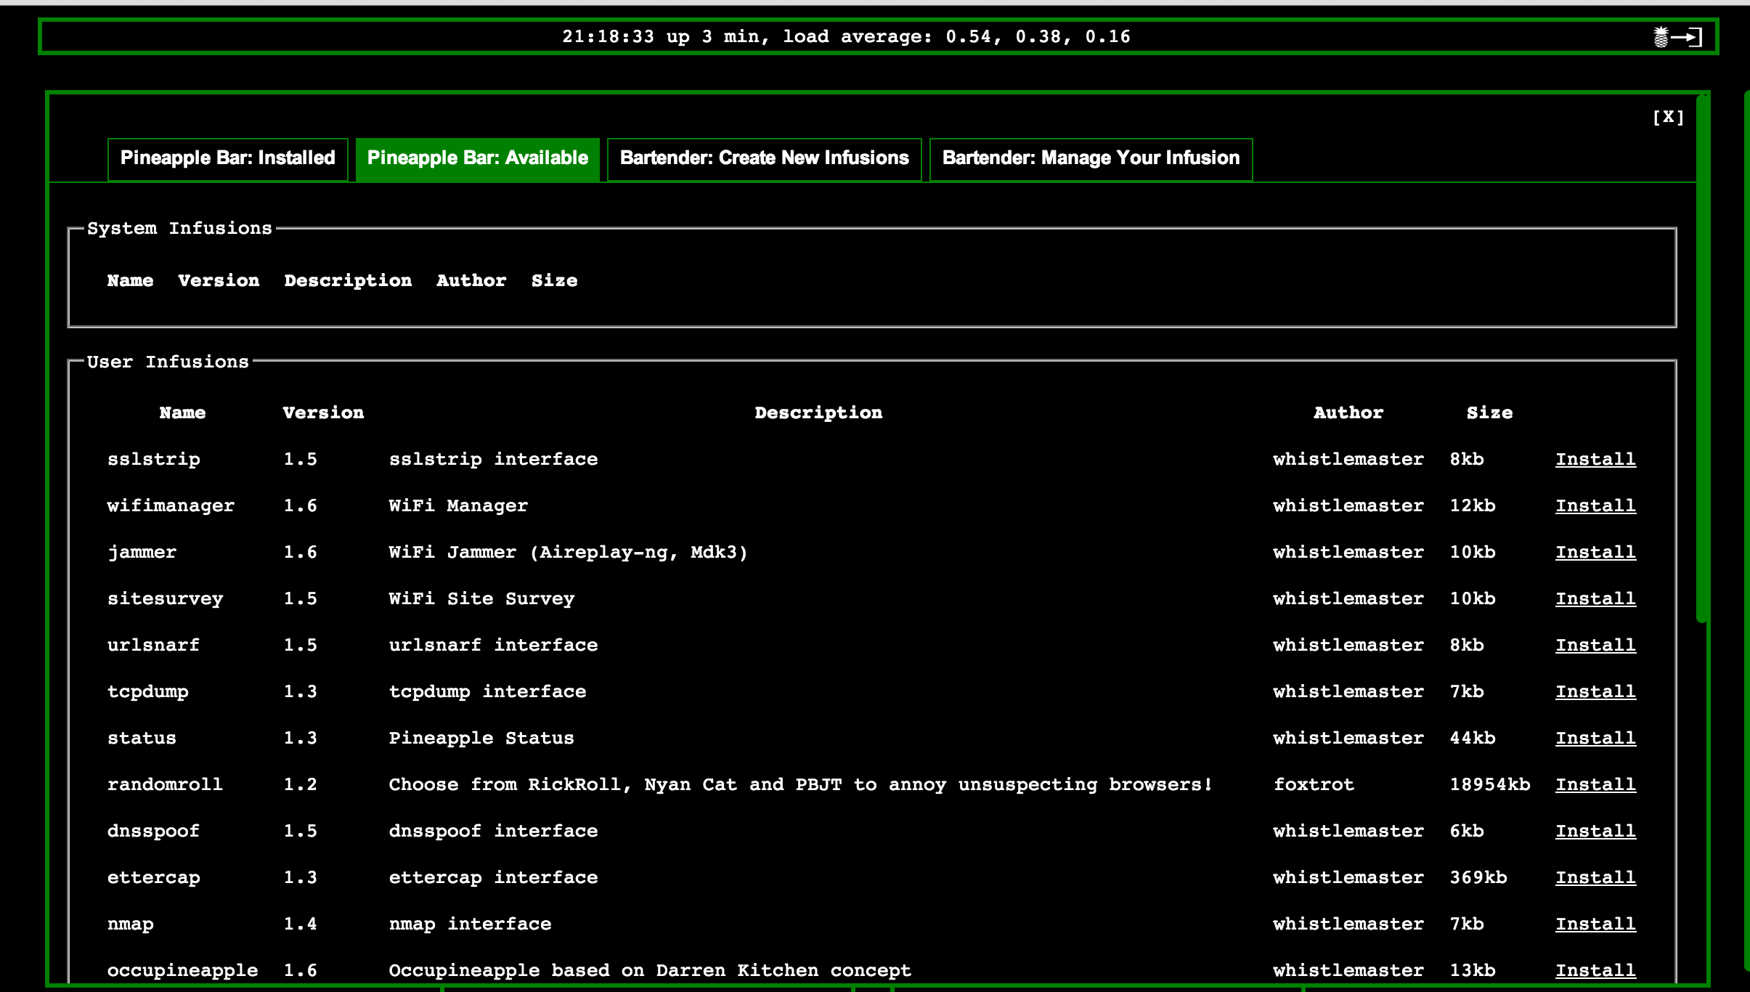Install the jammer infusion
This screenshot has height=992, width=1750.
(1595, 553)
